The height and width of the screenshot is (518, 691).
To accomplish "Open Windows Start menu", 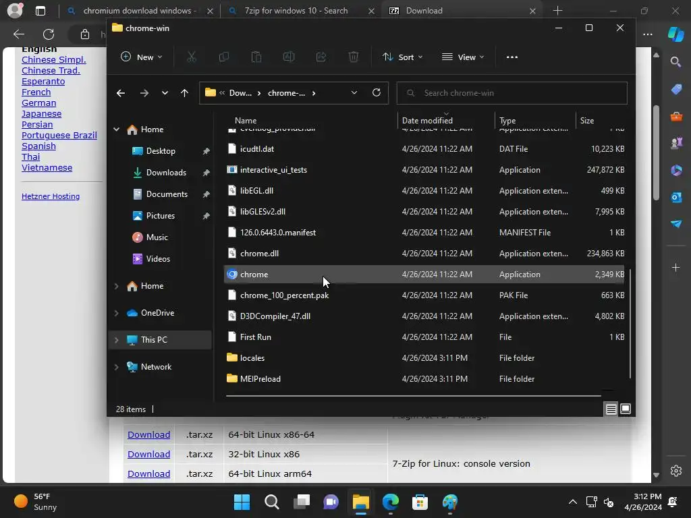I will (242, 502).
